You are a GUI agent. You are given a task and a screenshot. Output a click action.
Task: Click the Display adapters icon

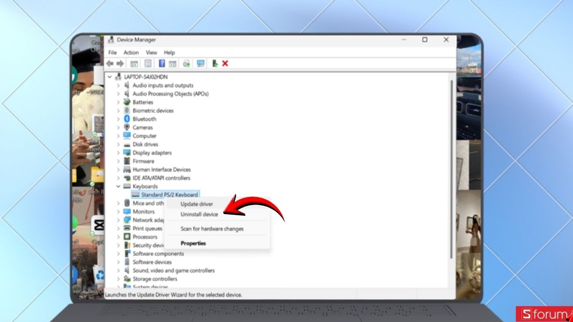(x=127, y=153)
